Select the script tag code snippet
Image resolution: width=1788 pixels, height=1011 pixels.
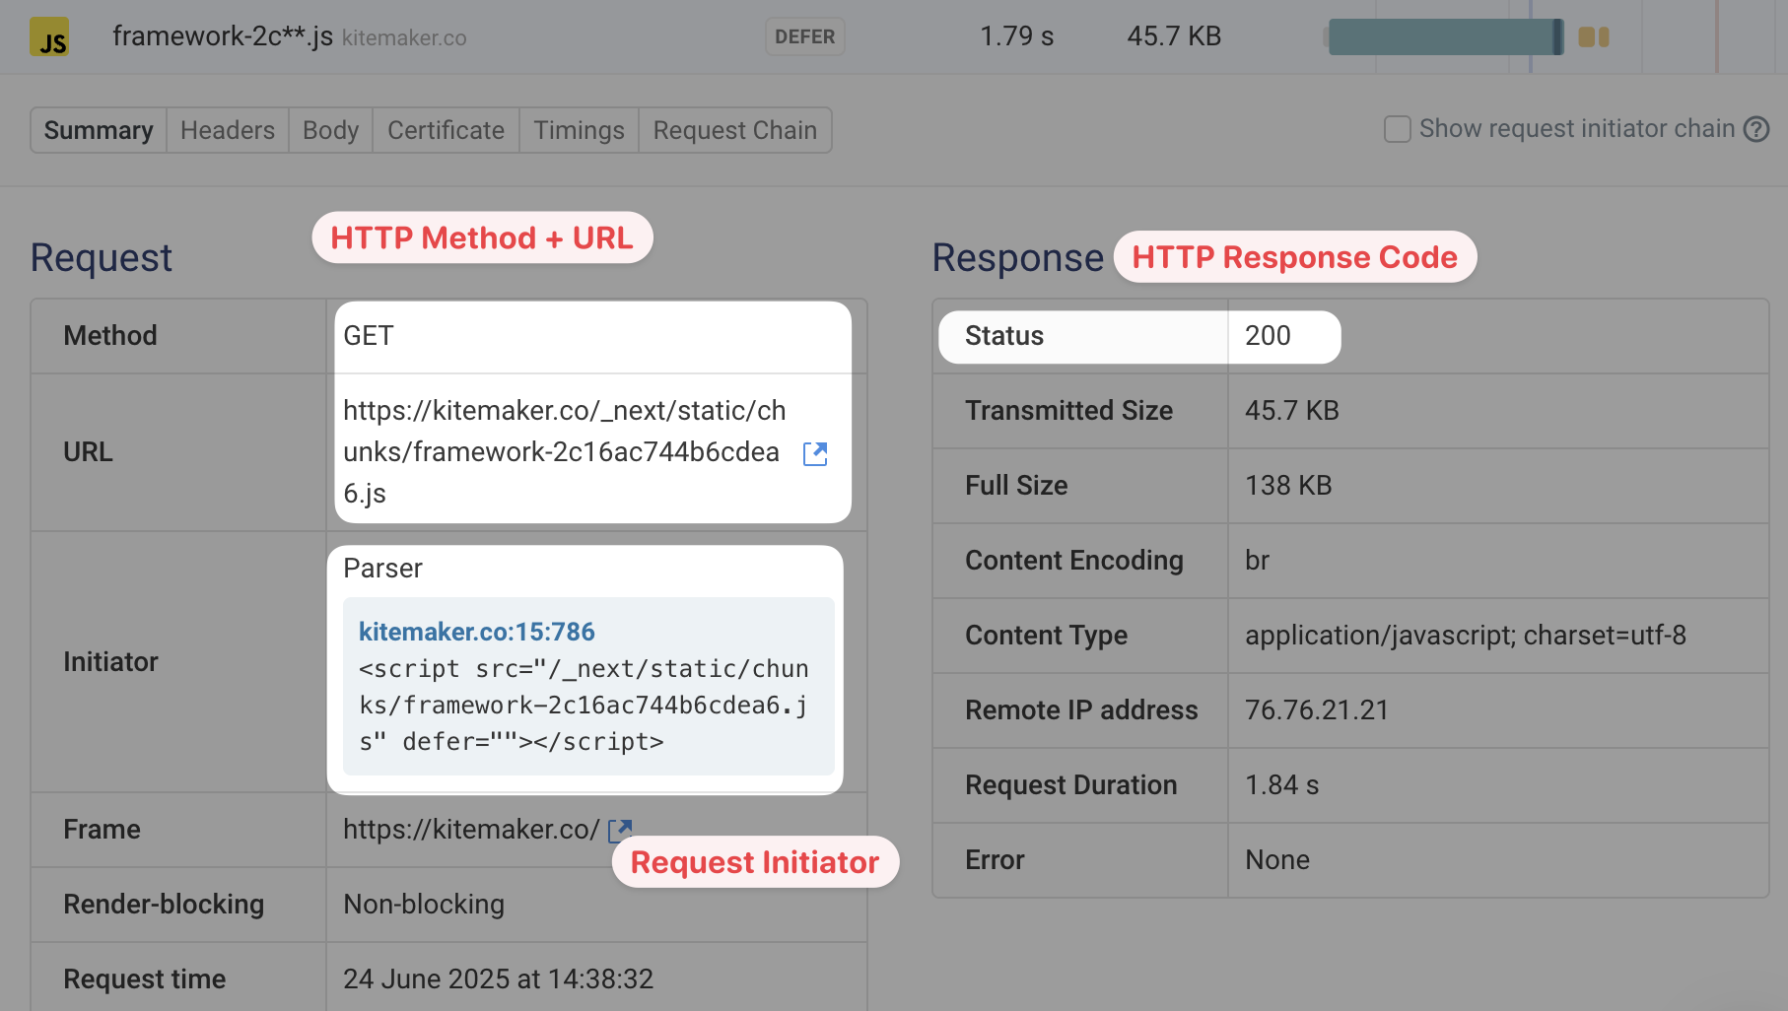click(x=584, y=706)
